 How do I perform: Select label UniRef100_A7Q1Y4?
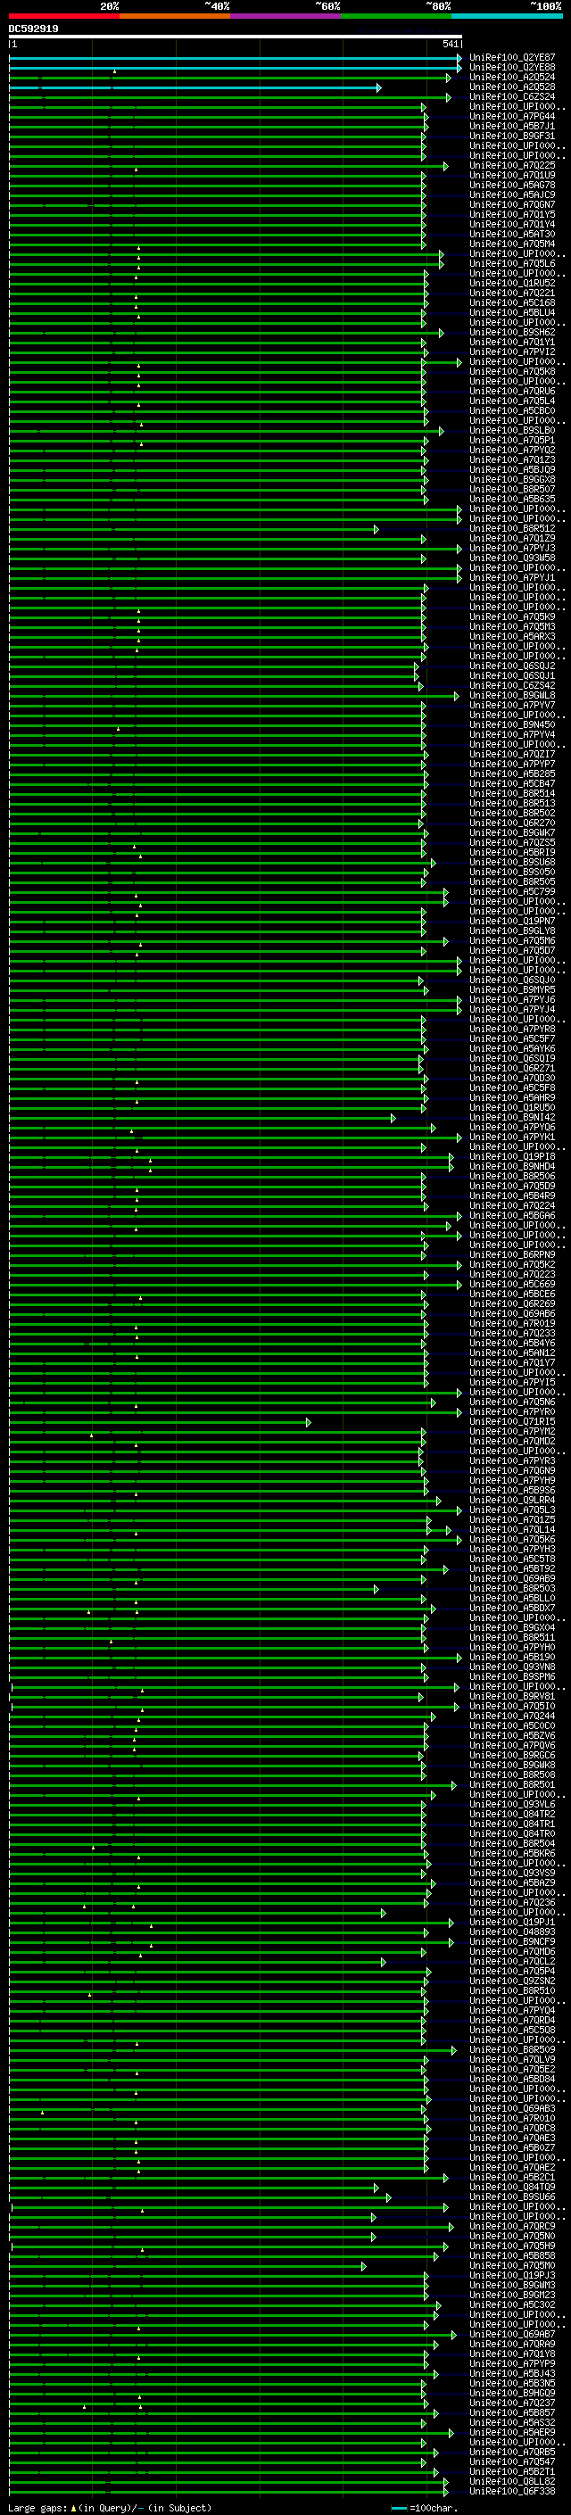coord(512,225)
